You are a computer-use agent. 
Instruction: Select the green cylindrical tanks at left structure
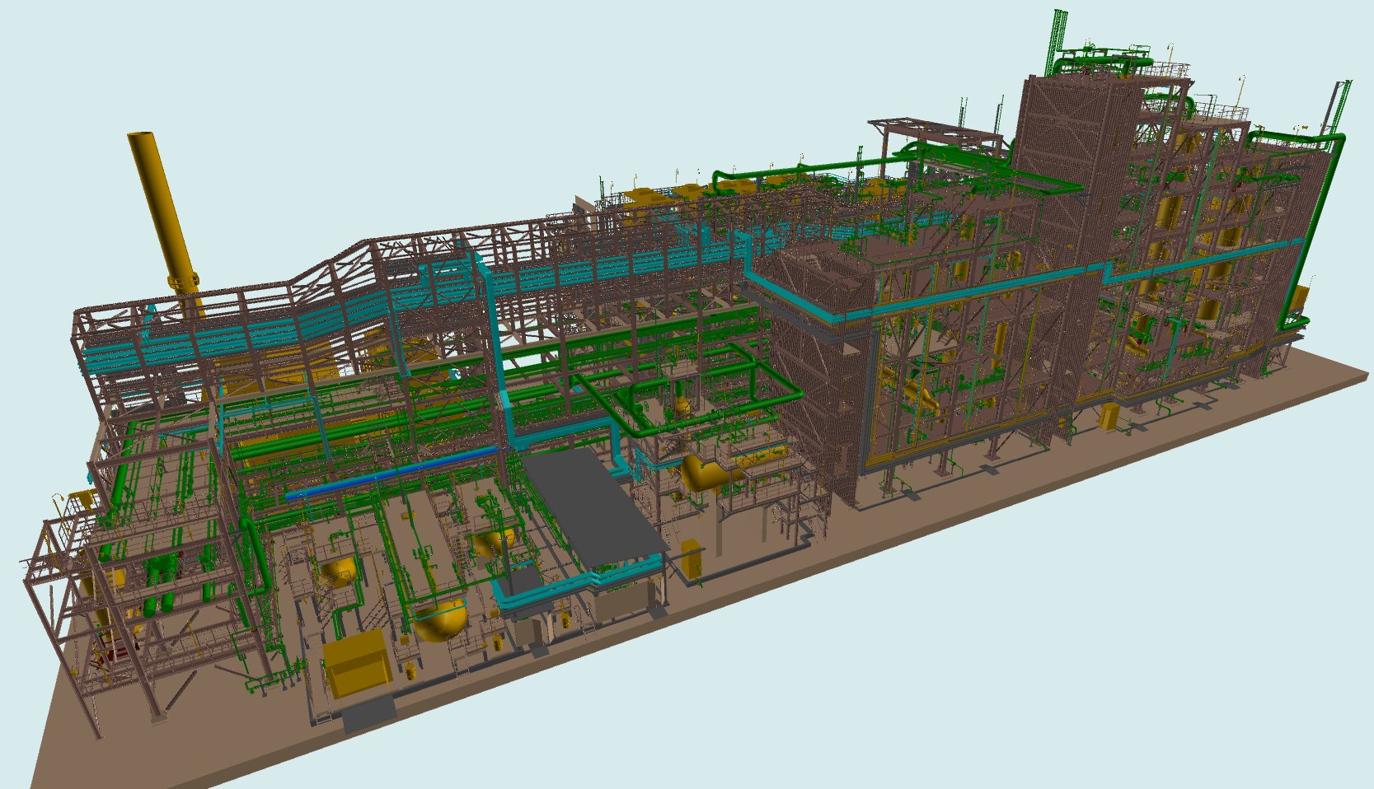(162, 586)
